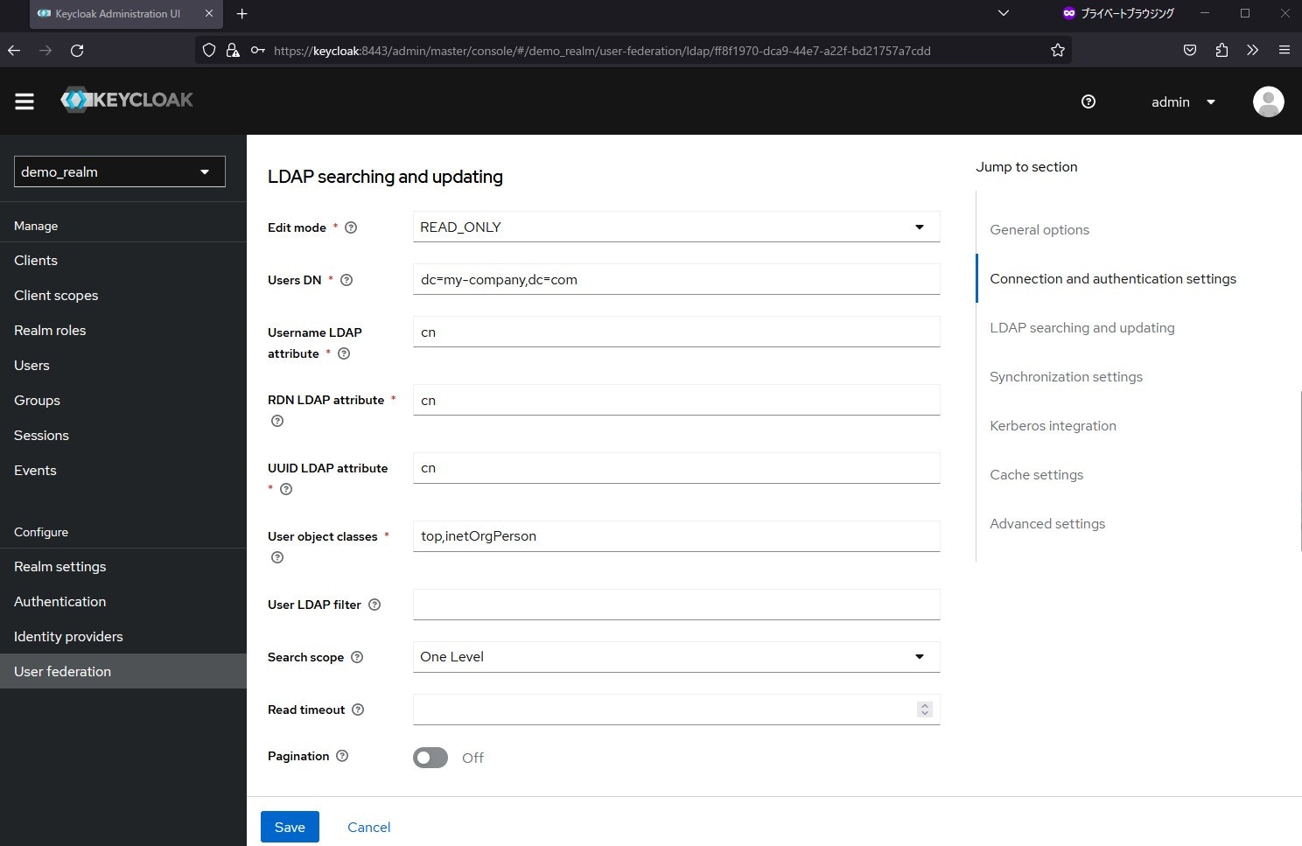Viewport: 1302px width, 846px height.
Task: Enable the Pagination toggle
Action: pos(430,757)
